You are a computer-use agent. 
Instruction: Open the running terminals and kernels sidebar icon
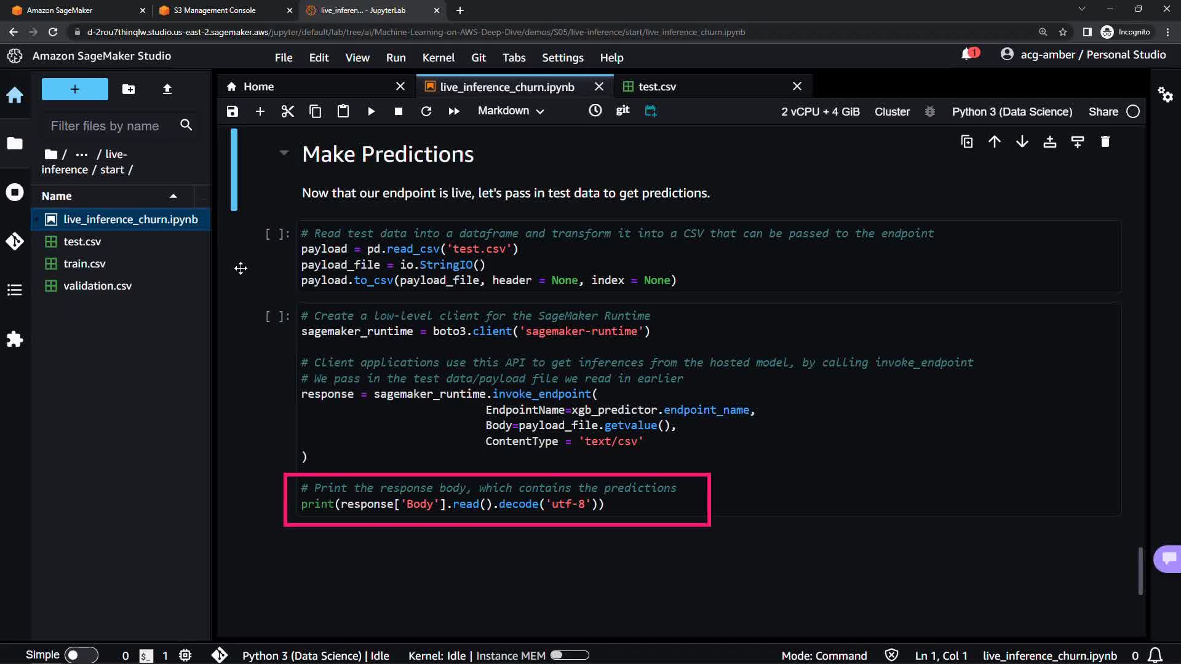pyautogui.click(x=15, y=192)
